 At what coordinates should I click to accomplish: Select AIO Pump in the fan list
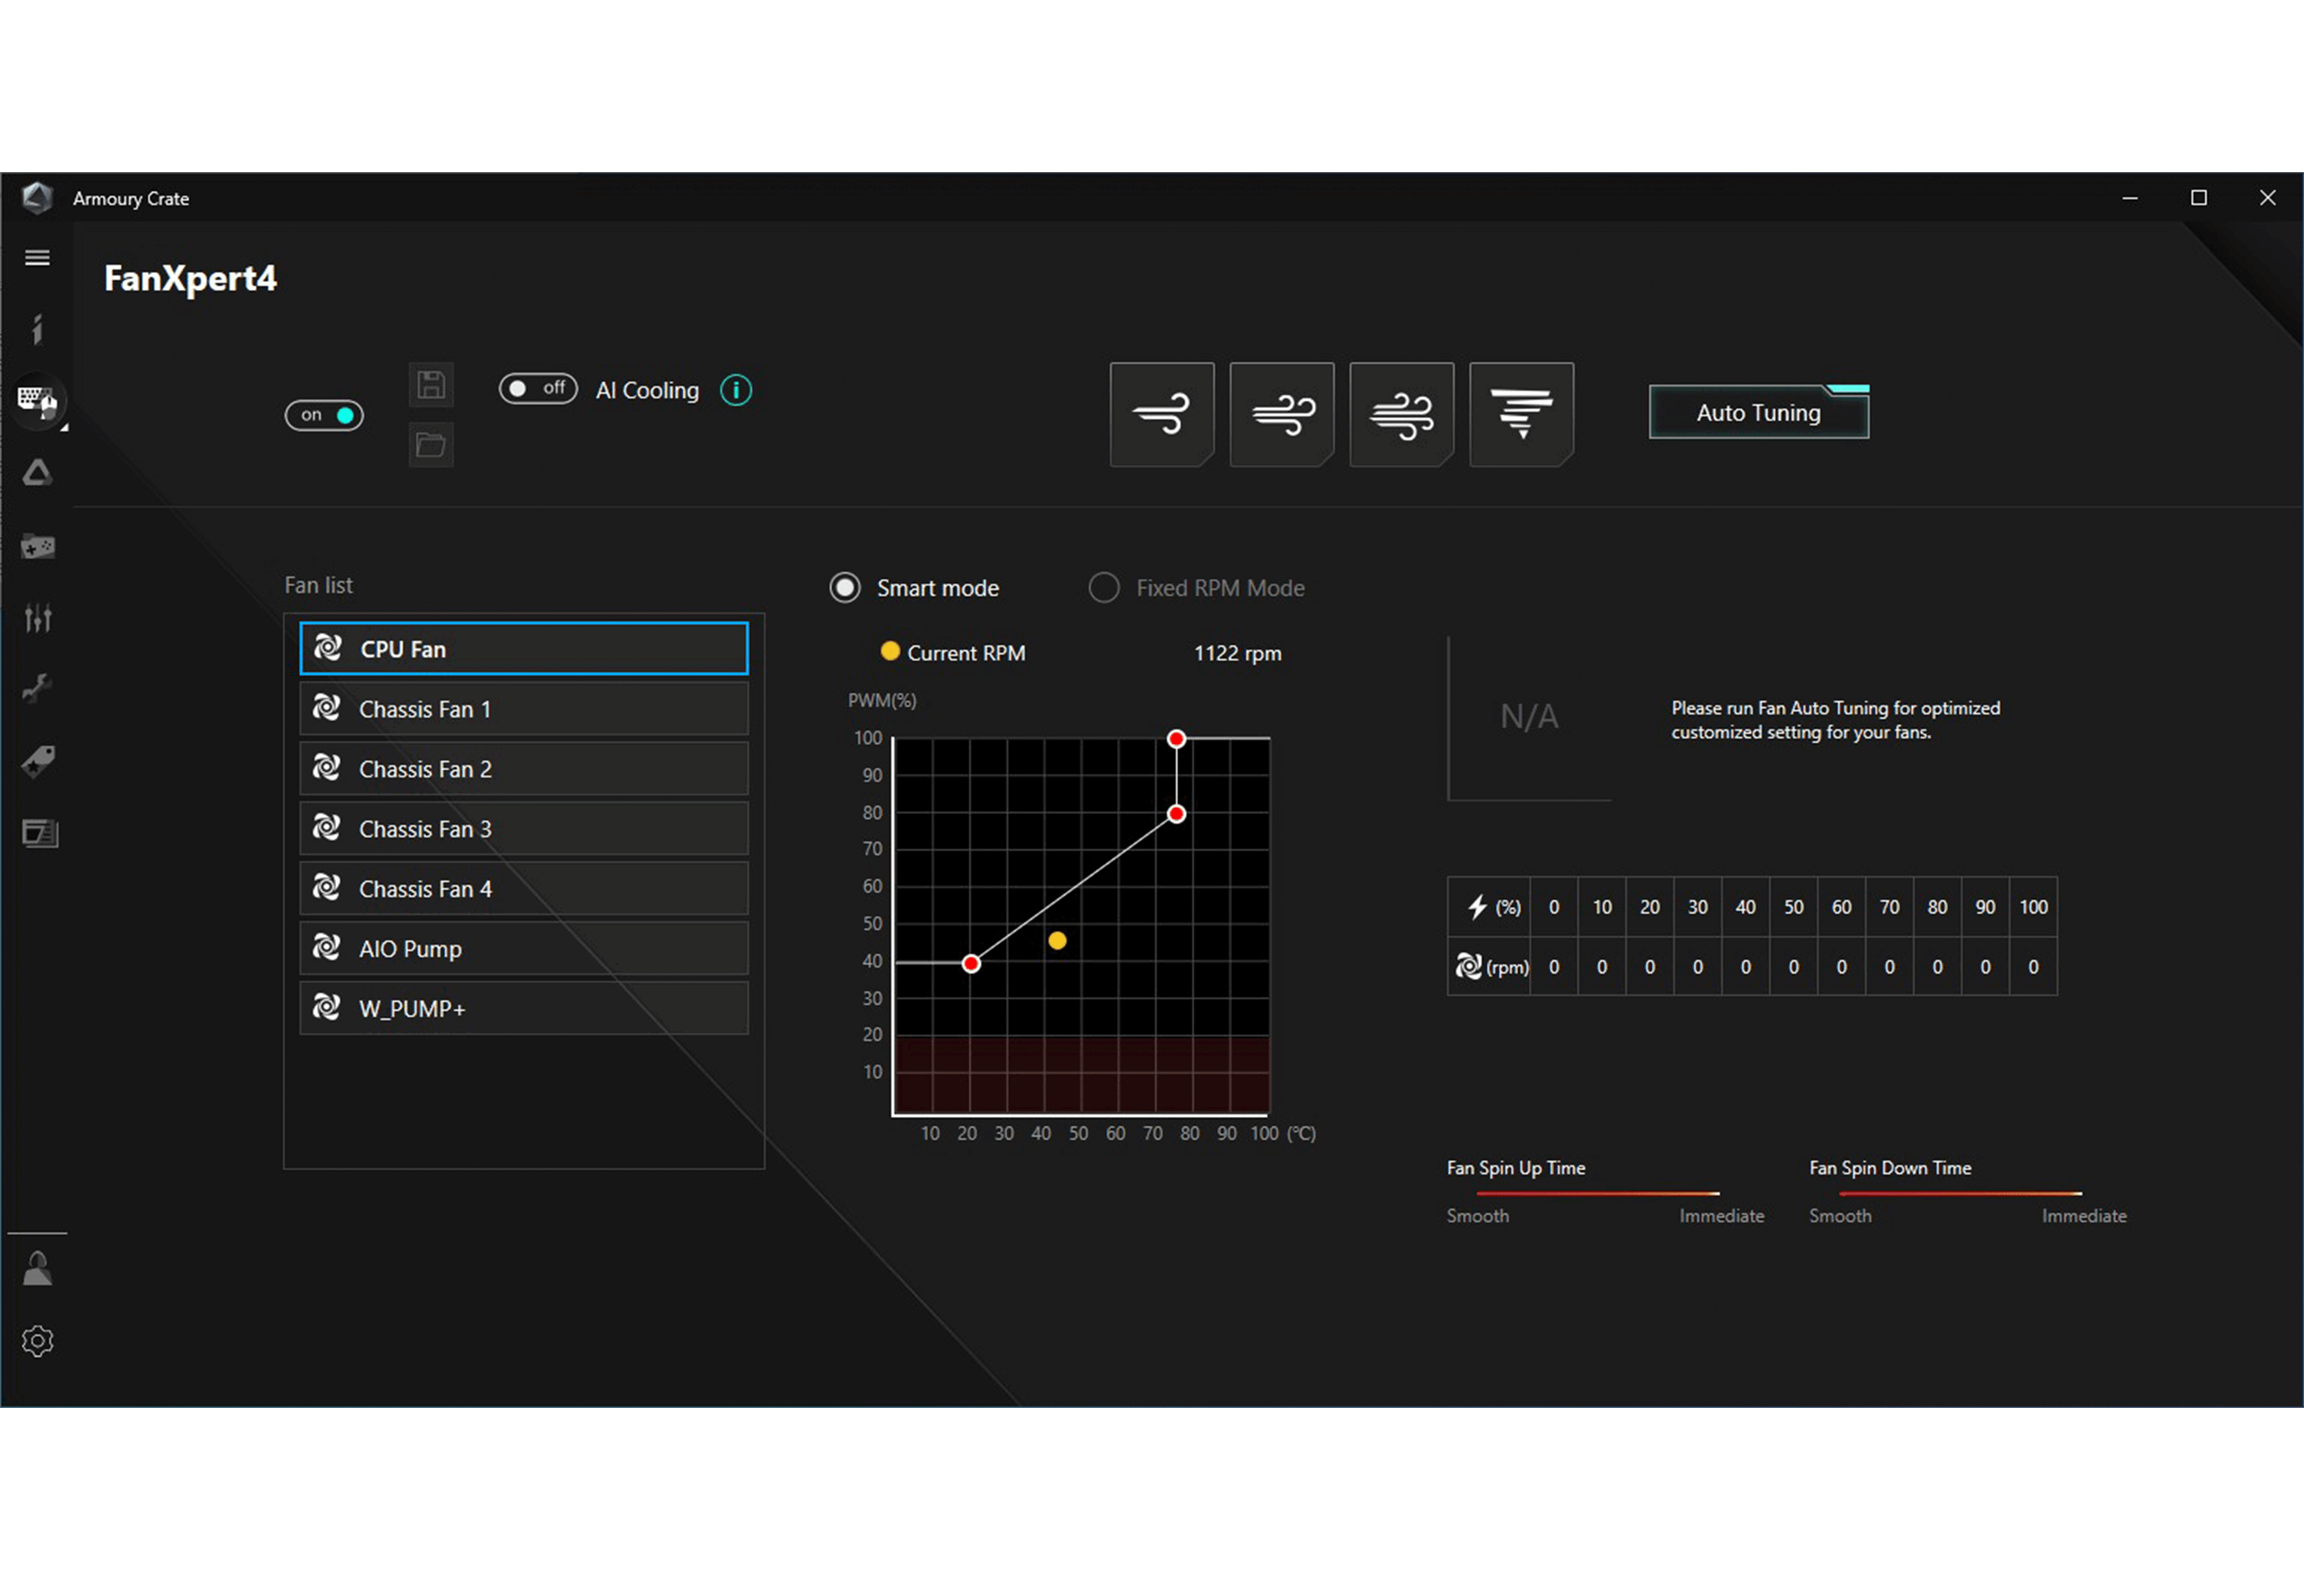pyautogui.click(x=524, y=949)
